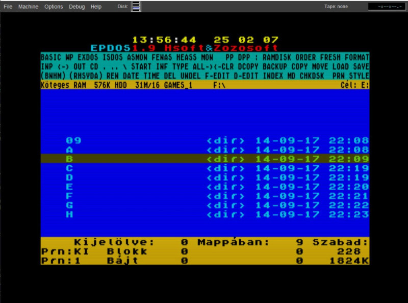Screen dimensions: 408x303
Task: Click the FRESH command
Action: click(330, 57)
